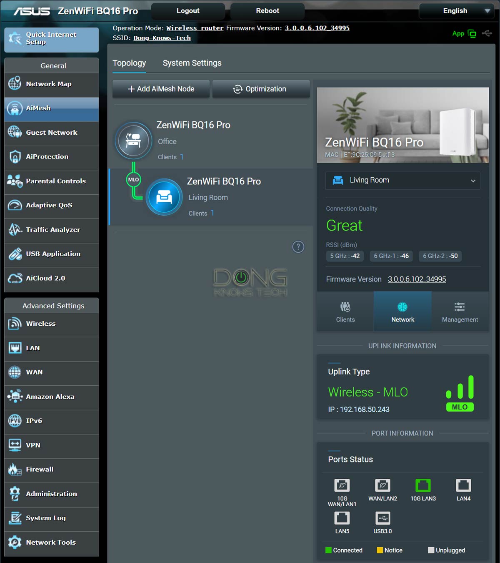Open Guest Network via its globe icon
The image size is (500, 563).
click(x=15, y=132)
